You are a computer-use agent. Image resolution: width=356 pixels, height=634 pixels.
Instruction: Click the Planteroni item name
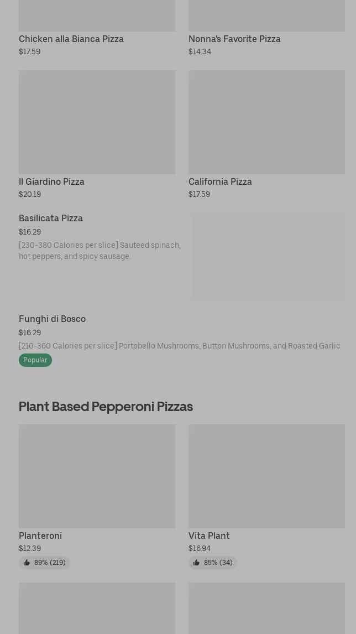pyautogui.click(x=40, y=536)
